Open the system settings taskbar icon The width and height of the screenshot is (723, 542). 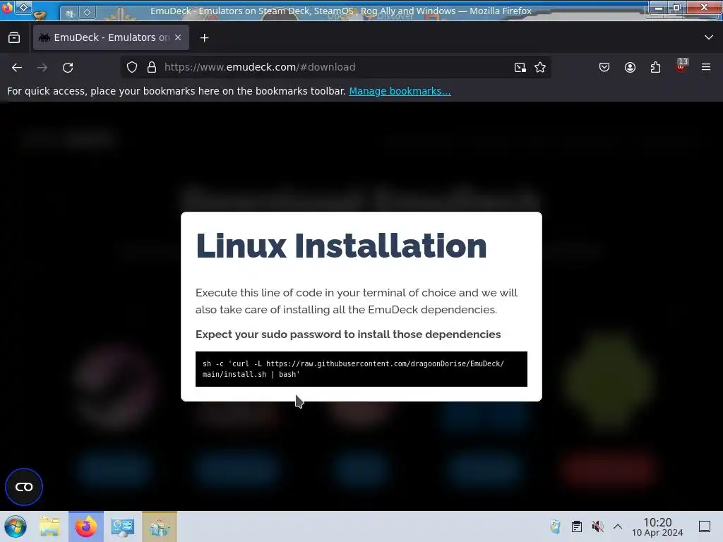[x=123, y=526]
